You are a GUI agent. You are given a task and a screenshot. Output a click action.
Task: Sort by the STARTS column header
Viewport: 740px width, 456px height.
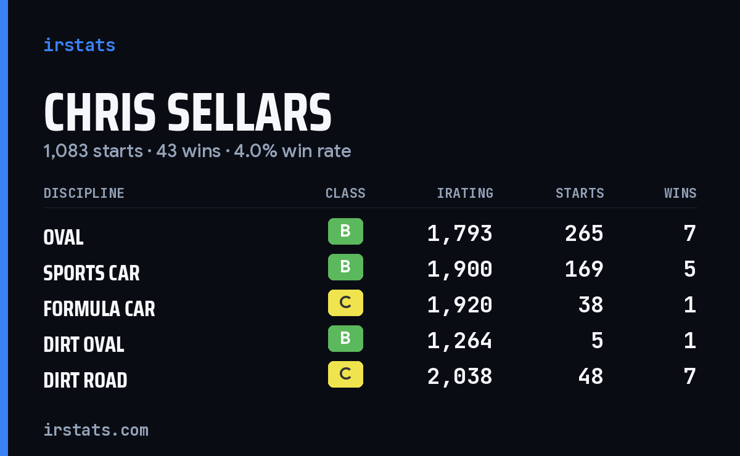pyautogui.click(x=580, y=193)
